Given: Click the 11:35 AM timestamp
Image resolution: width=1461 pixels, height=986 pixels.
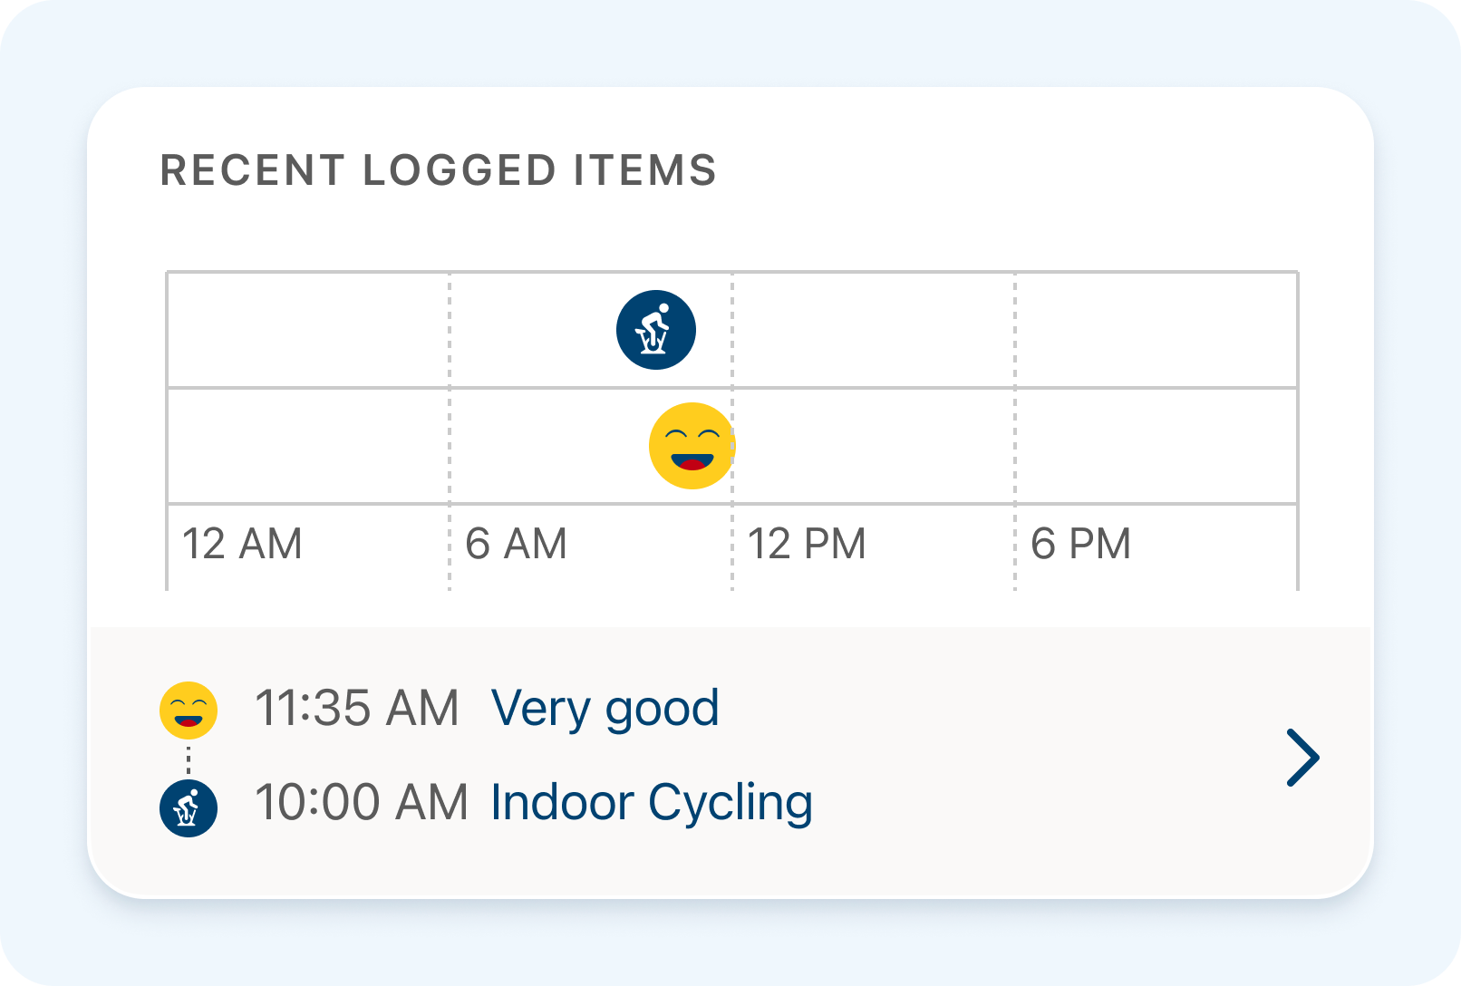Looking at the screenshot, I should coord(356,710).
